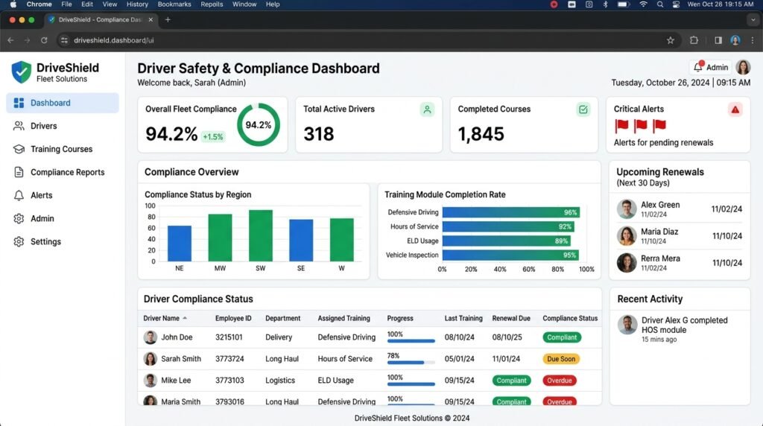
Task: Open John Doe's driver avatar
Action: (151, 337)
